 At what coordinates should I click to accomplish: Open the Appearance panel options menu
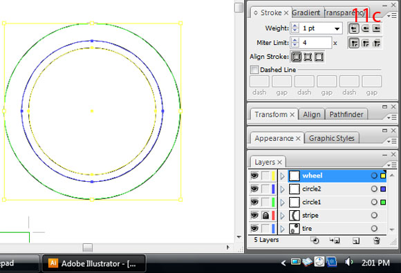point(391,141)
